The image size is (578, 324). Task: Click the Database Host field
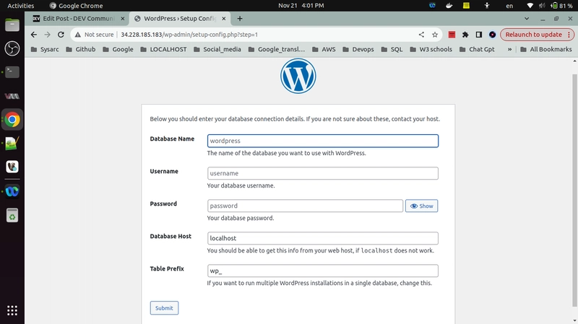click(322, 238)
